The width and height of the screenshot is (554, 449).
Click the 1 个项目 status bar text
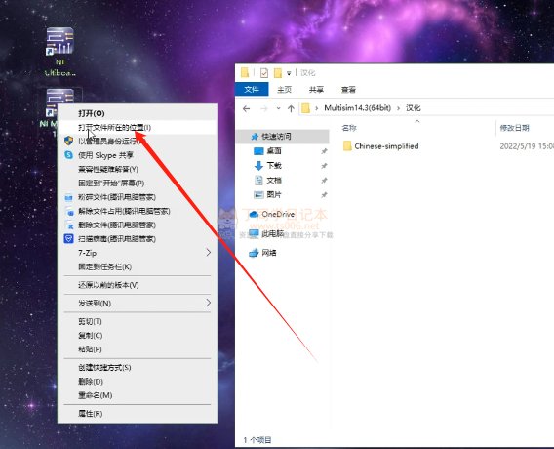257,440
